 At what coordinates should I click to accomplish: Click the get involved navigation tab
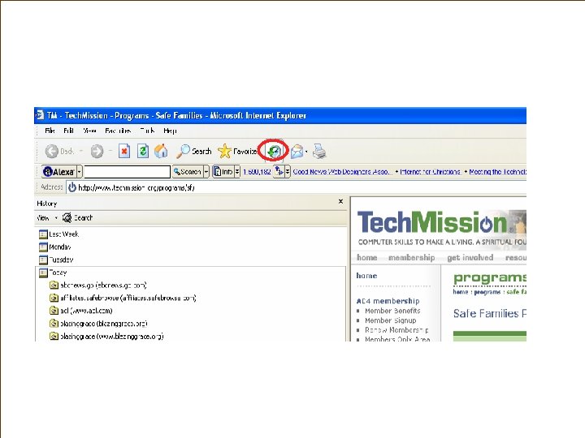(470, 257)
